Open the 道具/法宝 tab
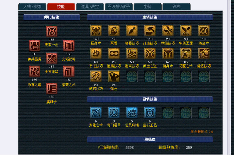This screenshot has width=234, height=155. (90, 7)
